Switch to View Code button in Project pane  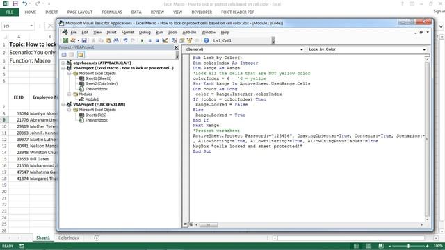click(64, 55)
